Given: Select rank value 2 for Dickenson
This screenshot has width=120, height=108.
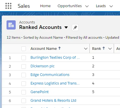Looking at the screenshot, I should click(93, 66).
